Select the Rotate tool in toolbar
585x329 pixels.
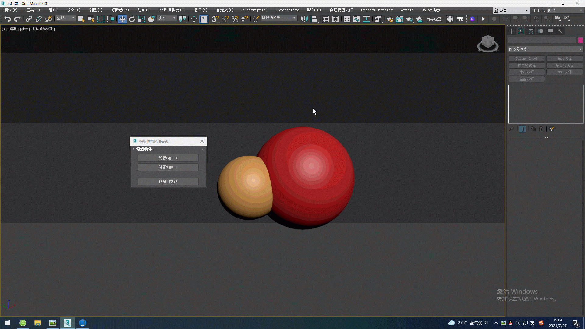(x=132, y=19)
